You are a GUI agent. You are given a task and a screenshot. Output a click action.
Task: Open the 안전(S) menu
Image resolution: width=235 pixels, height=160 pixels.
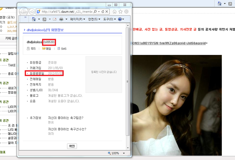pos(93,19)
